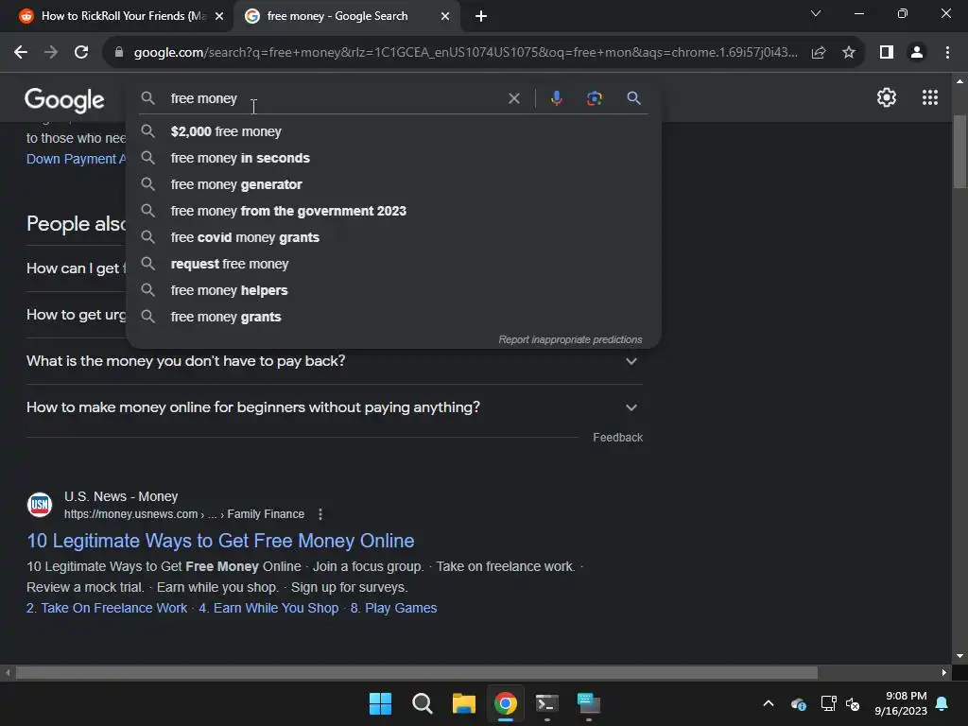Open the terminal app from taskbar

pos(547,703)
